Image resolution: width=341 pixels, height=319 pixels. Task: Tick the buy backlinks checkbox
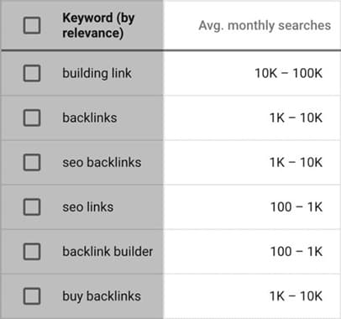32,296
